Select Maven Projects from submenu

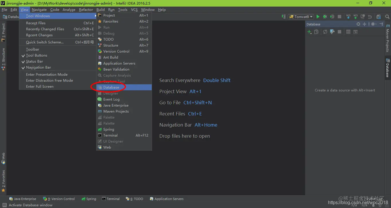click(124, 111)
